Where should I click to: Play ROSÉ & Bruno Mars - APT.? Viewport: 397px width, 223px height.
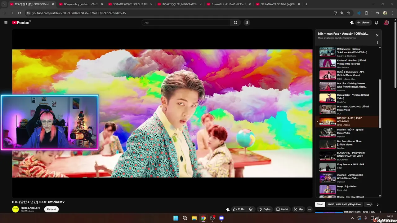(x=347, y=75)
